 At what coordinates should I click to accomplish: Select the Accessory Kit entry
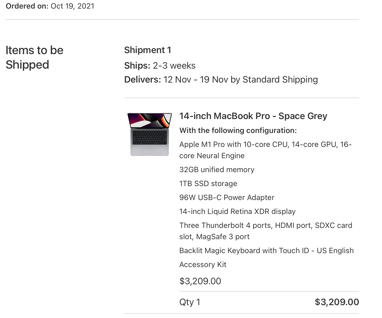(x=203, y=264)
